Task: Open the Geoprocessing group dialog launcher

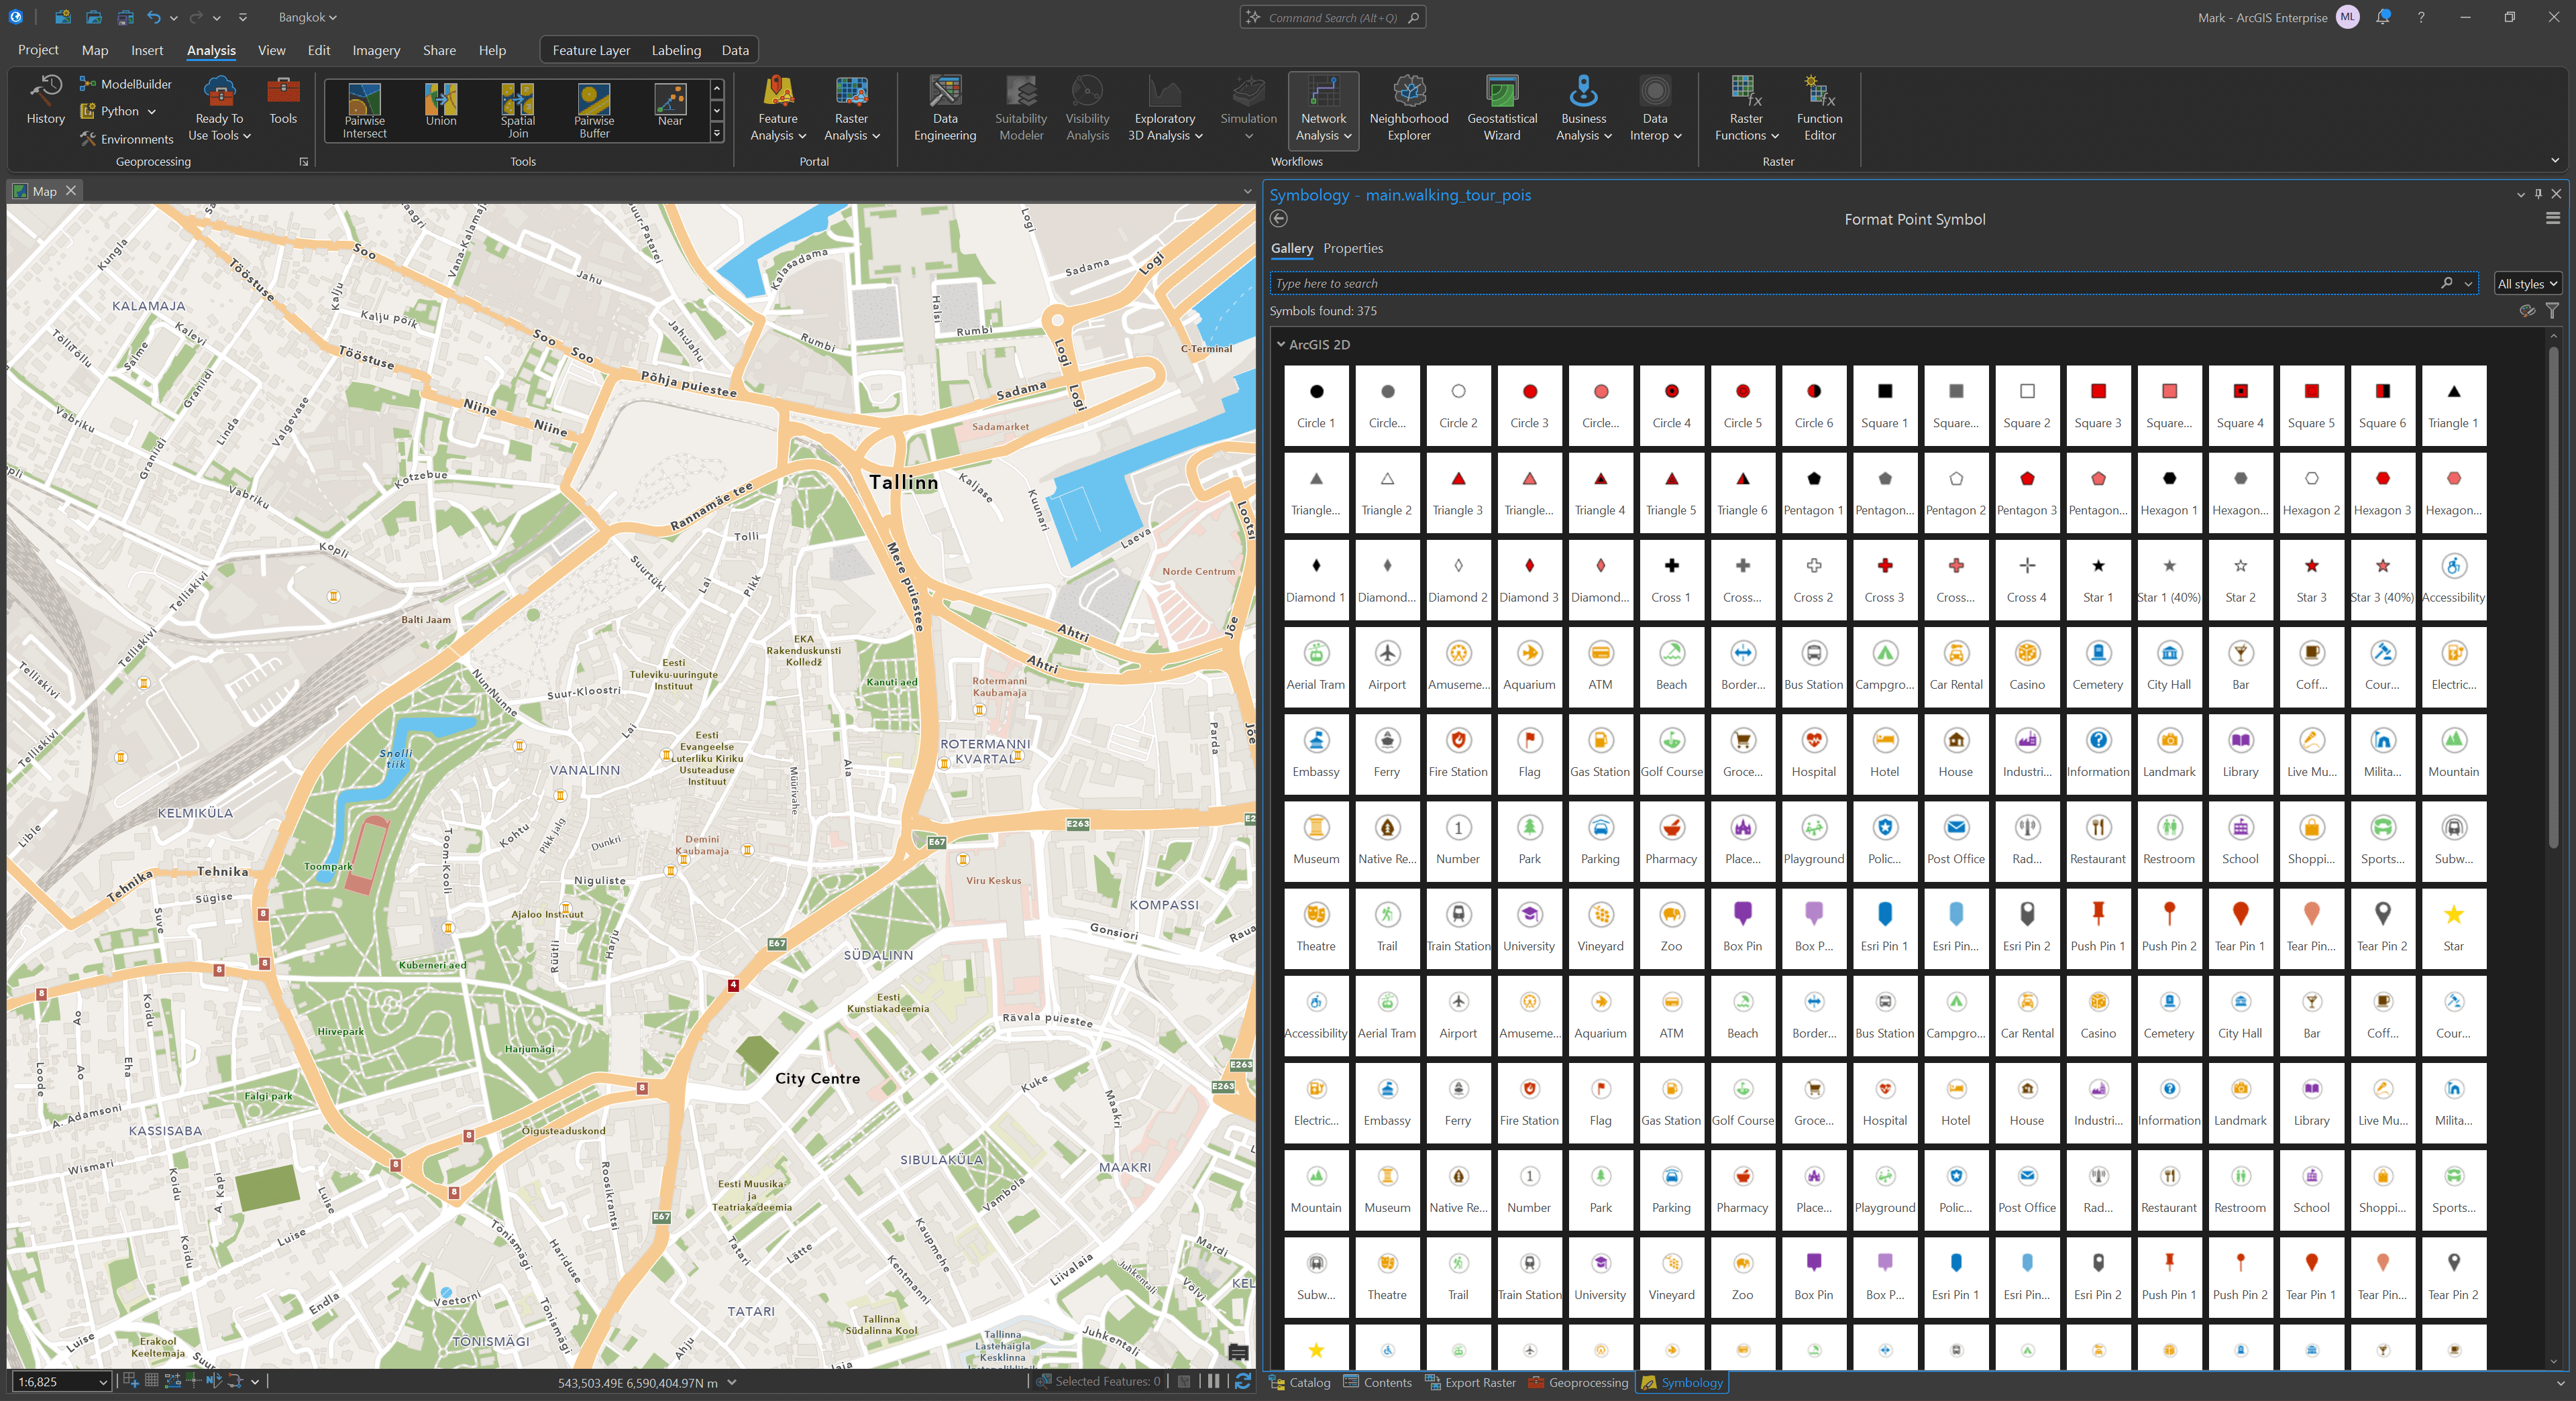Action: pos(304,162)
